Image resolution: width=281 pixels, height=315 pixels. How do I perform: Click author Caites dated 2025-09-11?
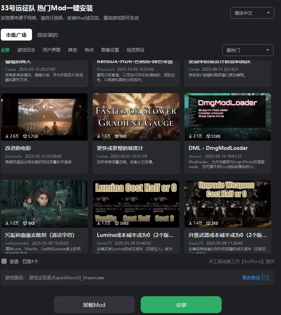[x=194, y=69]
